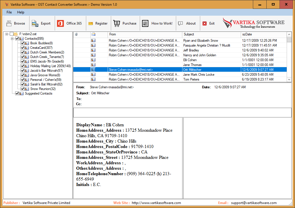The height and width of the screenshot is (208, 295).
Task: Click the contact icon beside Java Groove Moms(8)
Action: 27,75
